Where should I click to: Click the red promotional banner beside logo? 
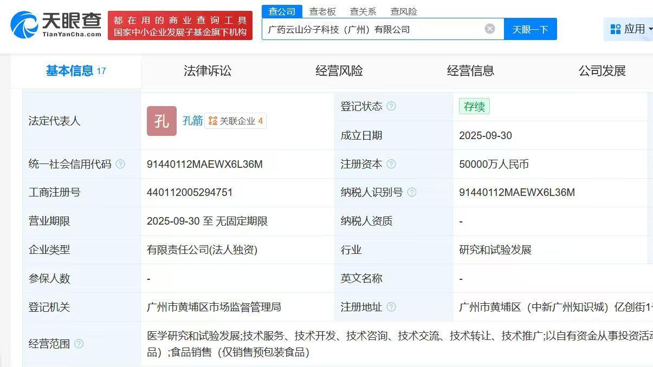[180, 25]
